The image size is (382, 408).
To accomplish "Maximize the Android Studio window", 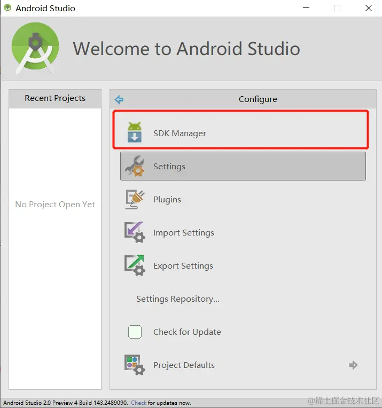I will click(x=337, y=8).
